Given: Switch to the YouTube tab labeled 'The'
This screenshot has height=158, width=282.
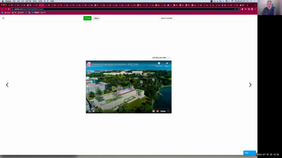Looking at the screenshot, I should pyautogui.click(x=60, y=5).
